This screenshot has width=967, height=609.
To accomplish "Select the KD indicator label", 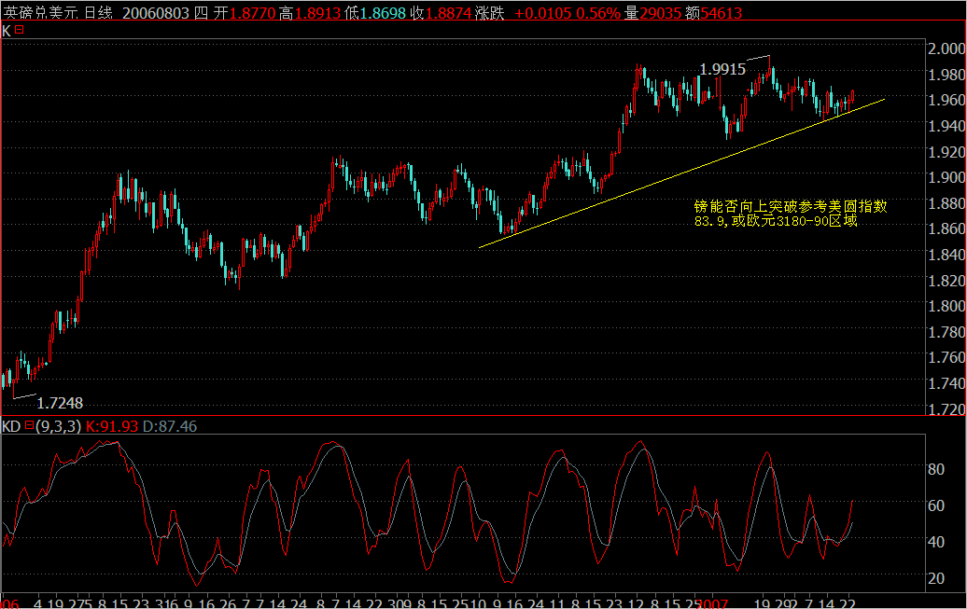I will tap(11, 429).
